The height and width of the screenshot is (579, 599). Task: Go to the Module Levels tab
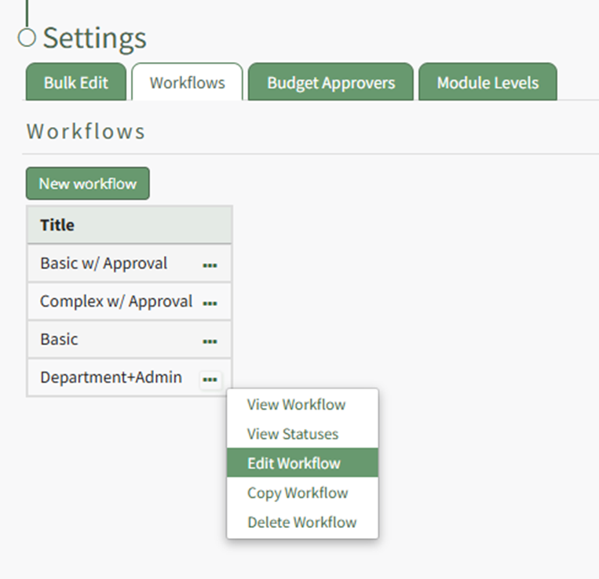(x=488, y=82)
